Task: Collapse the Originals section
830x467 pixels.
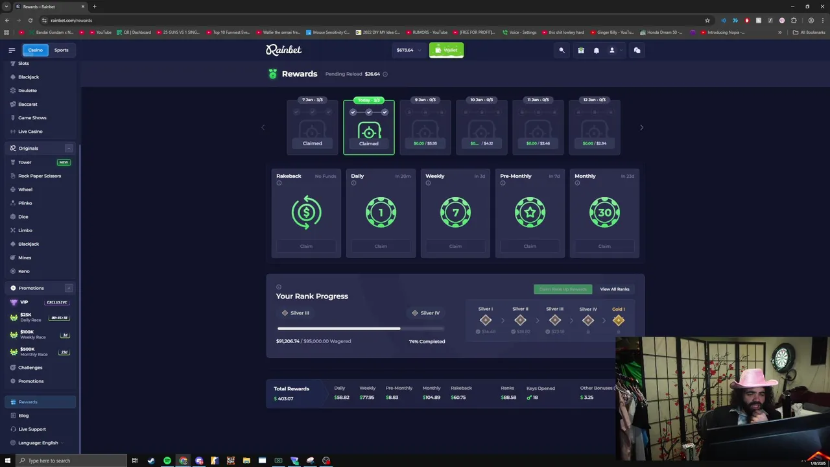Action: click(x=69, y=148)
